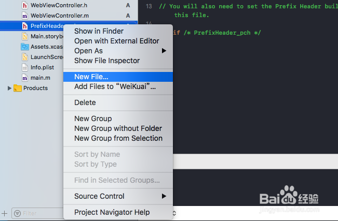Click the Info.plist file icon
The width and height of the screenshot is (338, 221).
[x=25, y=67]
